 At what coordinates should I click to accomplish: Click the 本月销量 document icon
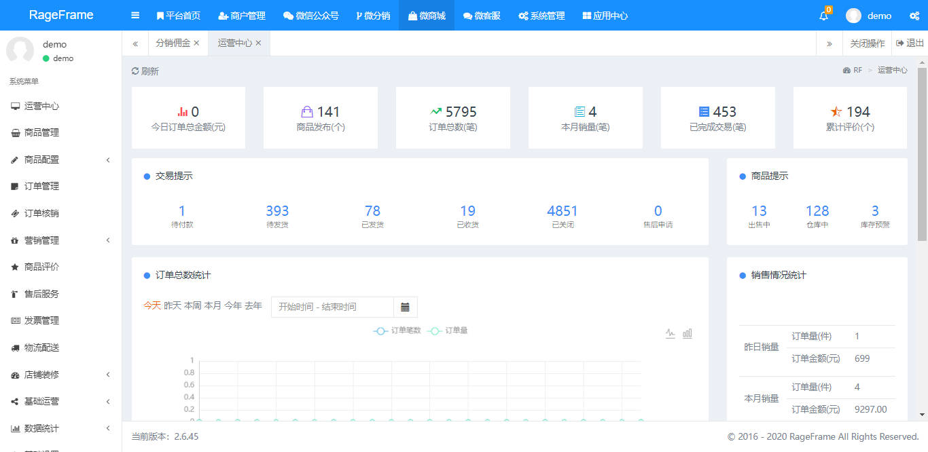pos(580,111)
